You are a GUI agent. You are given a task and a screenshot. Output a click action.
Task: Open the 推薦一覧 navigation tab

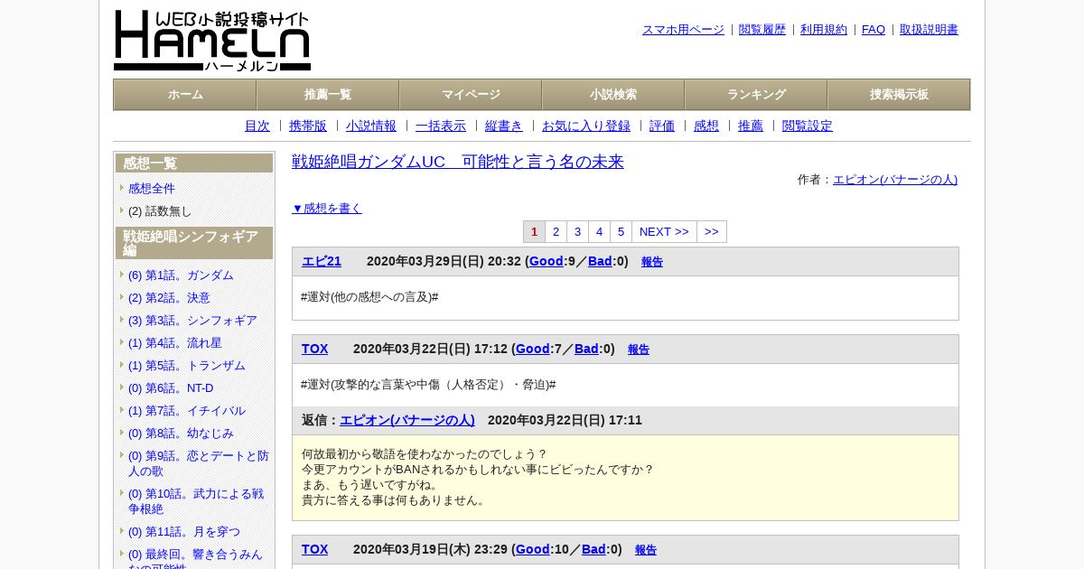click(328, 95)
